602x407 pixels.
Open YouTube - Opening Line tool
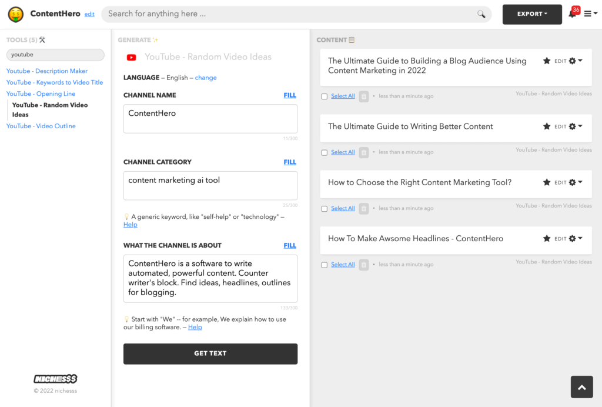tap(41, 94)
